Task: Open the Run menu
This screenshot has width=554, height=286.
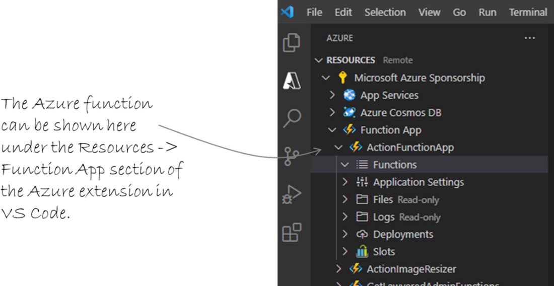Action: pyautogui.click(x=487, y=13)
